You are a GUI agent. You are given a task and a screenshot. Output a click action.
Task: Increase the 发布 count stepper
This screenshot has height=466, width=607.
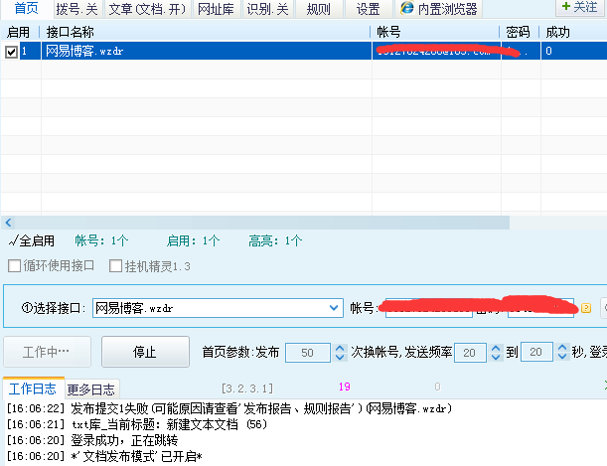pos(340,348)
